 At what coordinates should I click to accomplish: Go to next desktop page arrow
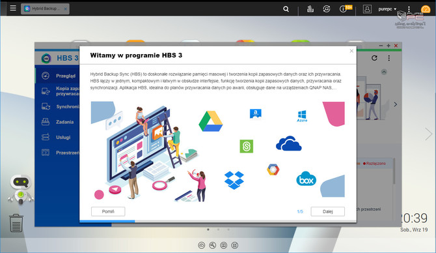[x=428, y=134]
